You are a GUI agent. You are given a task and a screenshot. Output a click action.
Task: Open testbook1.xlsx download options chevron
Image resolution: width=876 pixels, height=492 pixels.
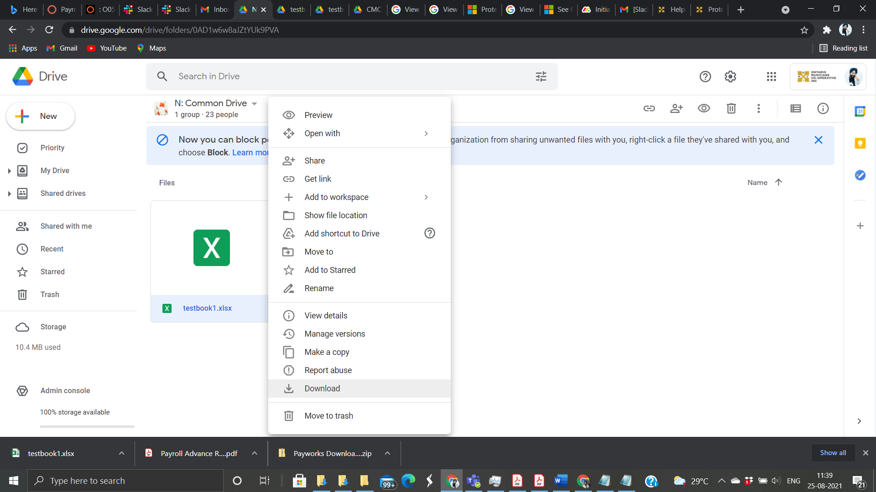tap(122, 453)
